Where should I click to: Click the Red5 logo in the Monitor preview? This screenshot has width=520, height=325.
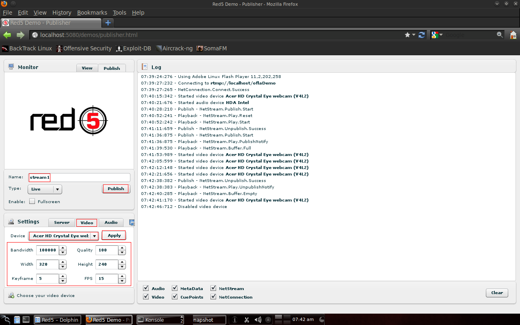[68, 120]
